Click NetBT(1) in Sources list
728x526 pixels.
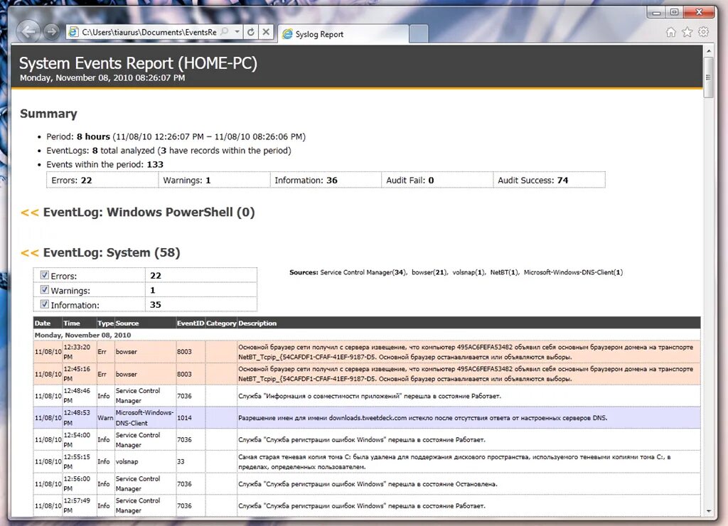[504, 272]
